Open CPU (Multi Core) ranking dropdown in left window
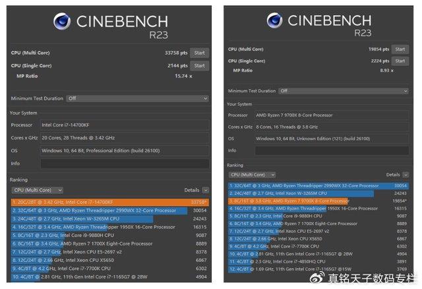The image size is (422, 289). (38, 190)
